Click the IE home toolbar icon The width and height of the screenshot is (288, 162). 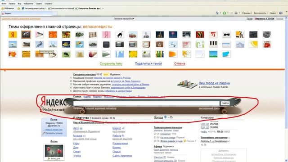(217, 13)
